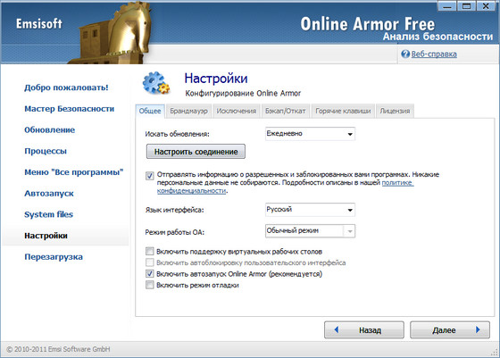
Task: Switch to the Общее tab
Action: coord(150,111)
